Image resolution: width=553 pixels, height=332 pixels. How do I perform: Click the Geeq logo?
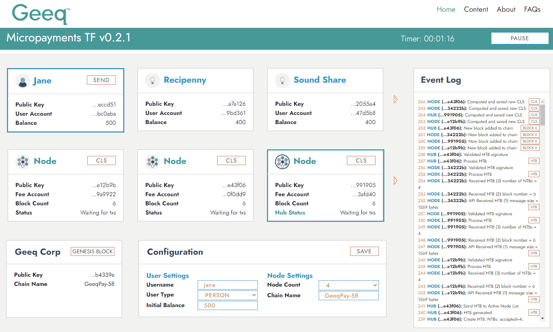coord(41,14)
